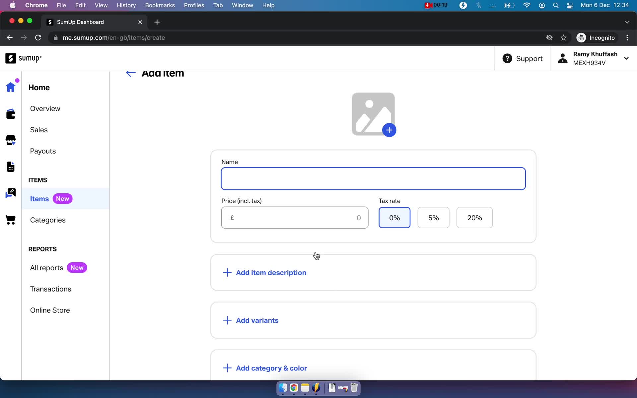Select the 5% tax rate option
The width and height of the screenshot is (637, 398).
(433, 218)
